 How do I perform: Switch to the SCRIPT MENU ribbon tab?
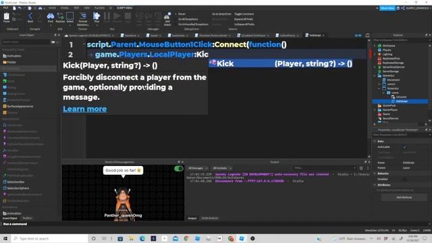point(124,8)
